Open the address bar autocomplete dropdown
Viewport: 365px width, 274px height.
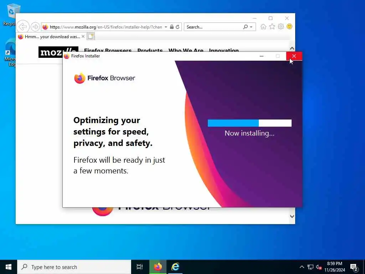(166, 27)
